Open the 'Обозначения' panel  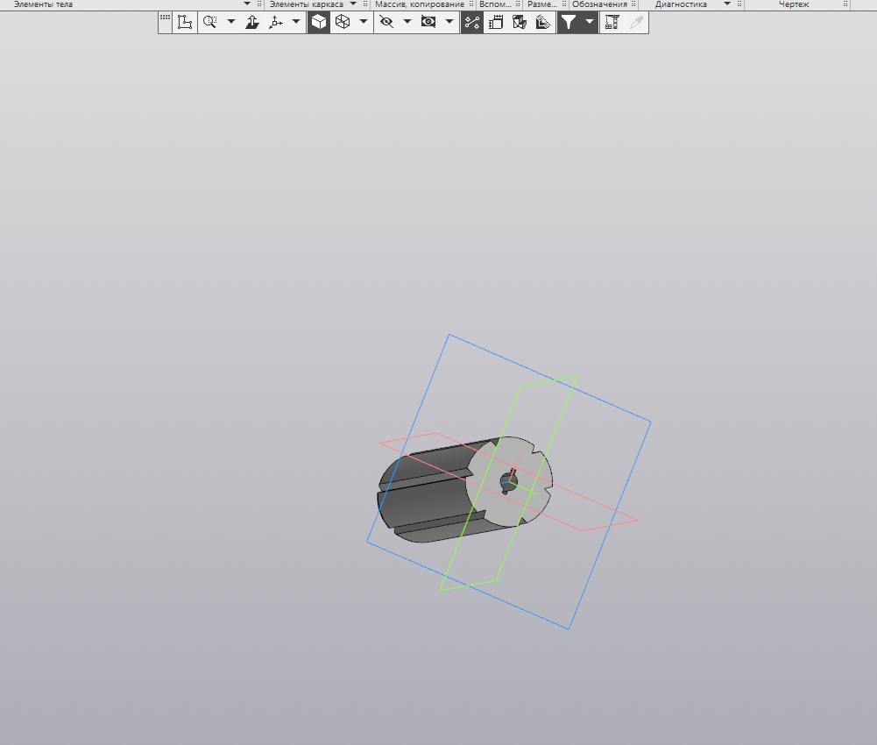point(599,4)
